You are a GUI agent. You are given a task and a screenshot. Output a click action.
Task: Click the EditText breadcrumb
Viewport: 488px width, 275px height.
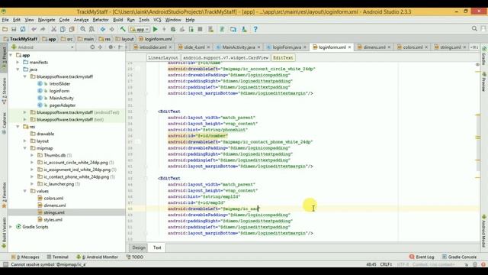point(283,58)
